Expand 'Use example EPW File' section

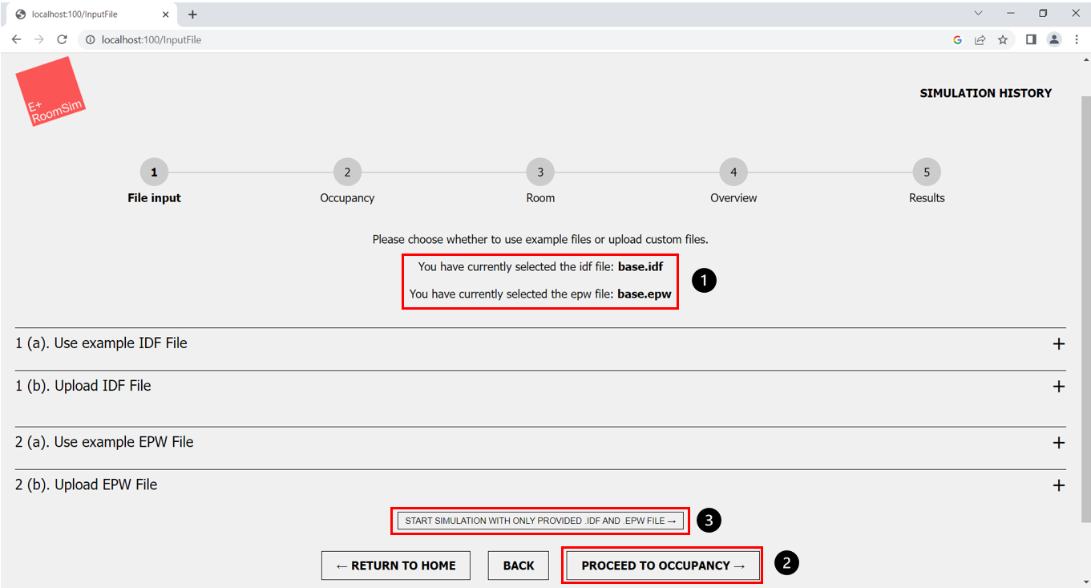[x=1058, y=443]
